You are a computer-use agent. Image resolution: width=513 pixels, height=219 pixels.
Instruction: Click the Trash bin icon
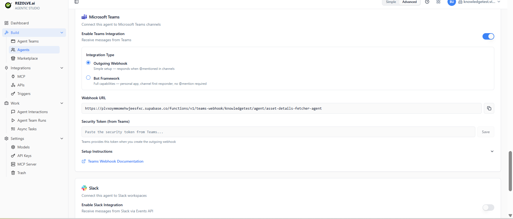point(13,173)
